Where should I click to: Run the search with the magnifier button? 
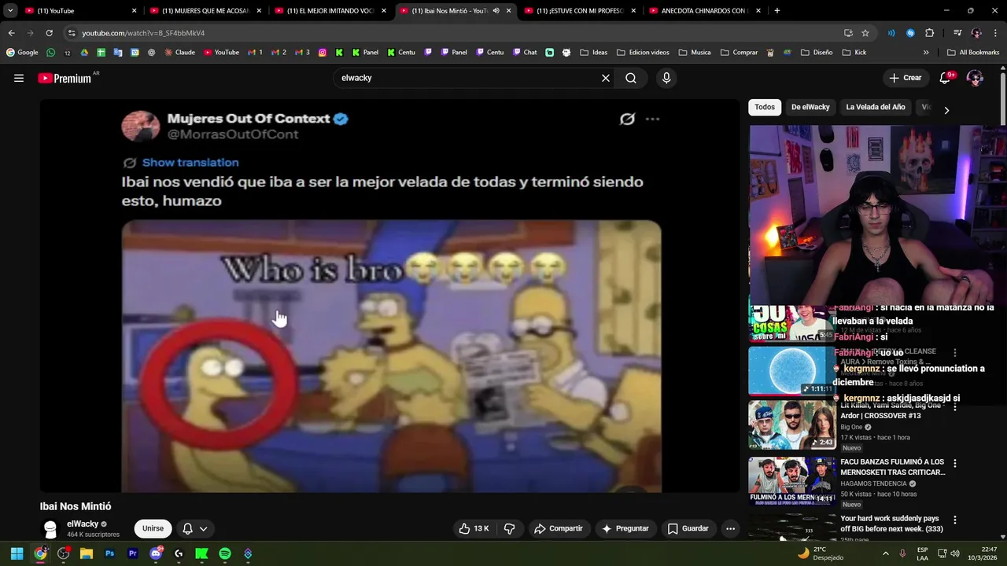(631, 78)
